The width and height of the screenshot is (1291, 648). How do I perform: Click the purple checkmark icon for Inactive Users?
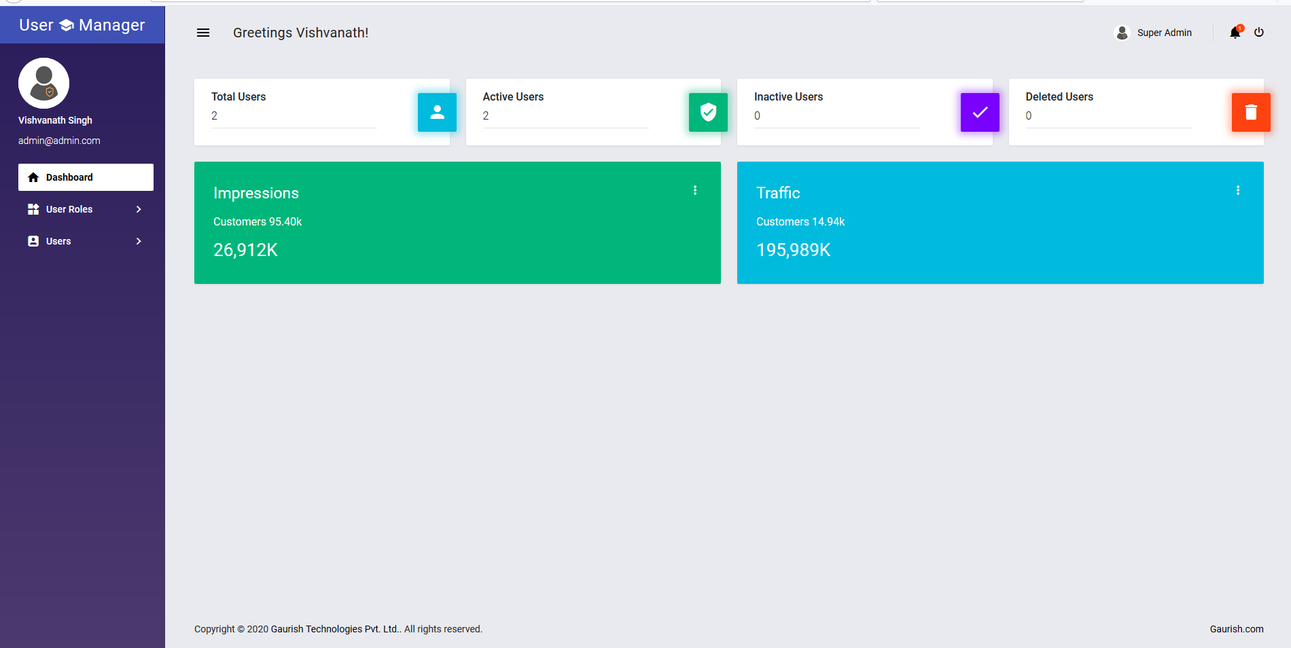pos(979,112)
